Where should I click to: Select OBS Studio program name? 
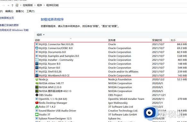click(46, 95)
